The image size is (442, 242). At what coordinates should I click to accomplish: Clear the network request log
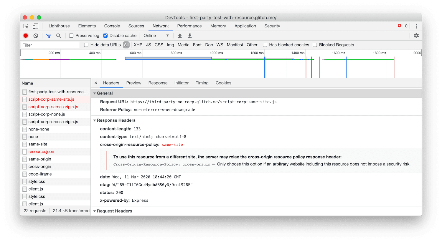[35, 35]
